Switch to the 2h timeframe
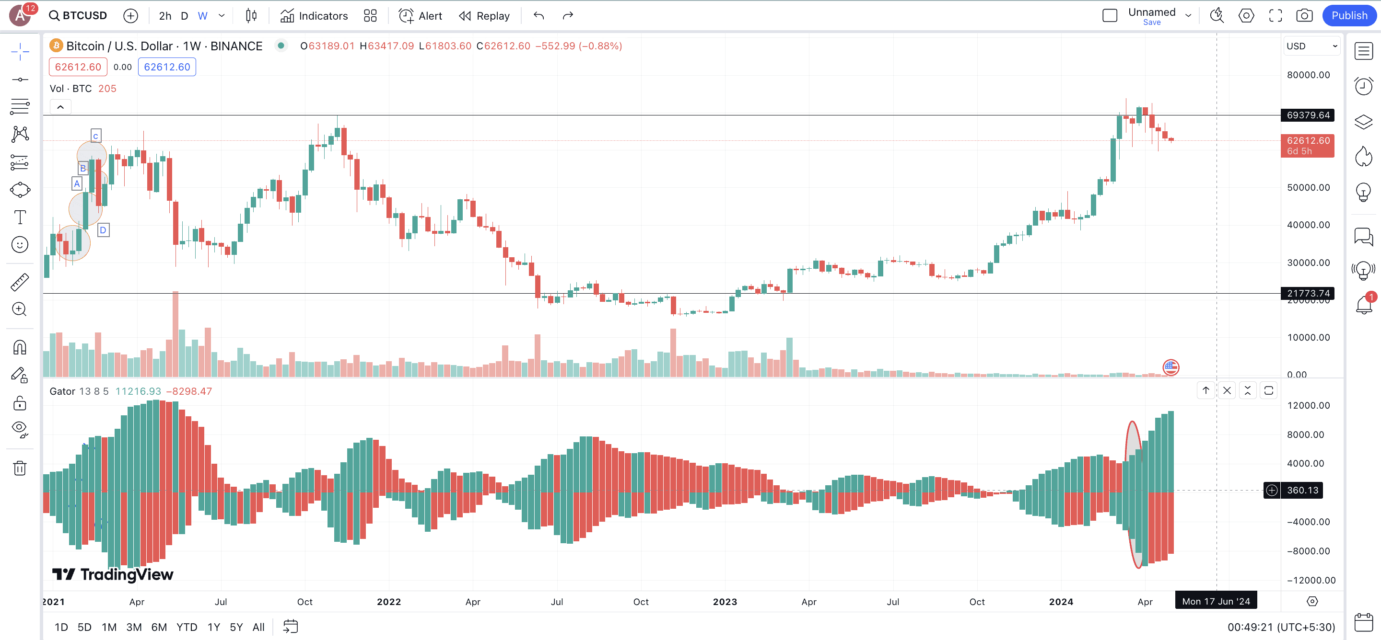 click(165, 15)
